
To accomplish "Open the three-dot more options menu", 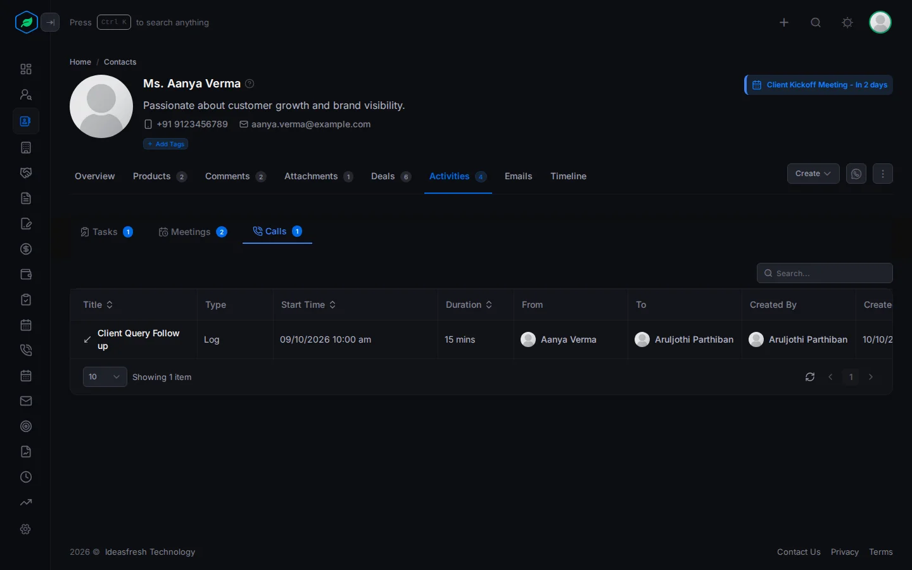I will tap(883, 174).
